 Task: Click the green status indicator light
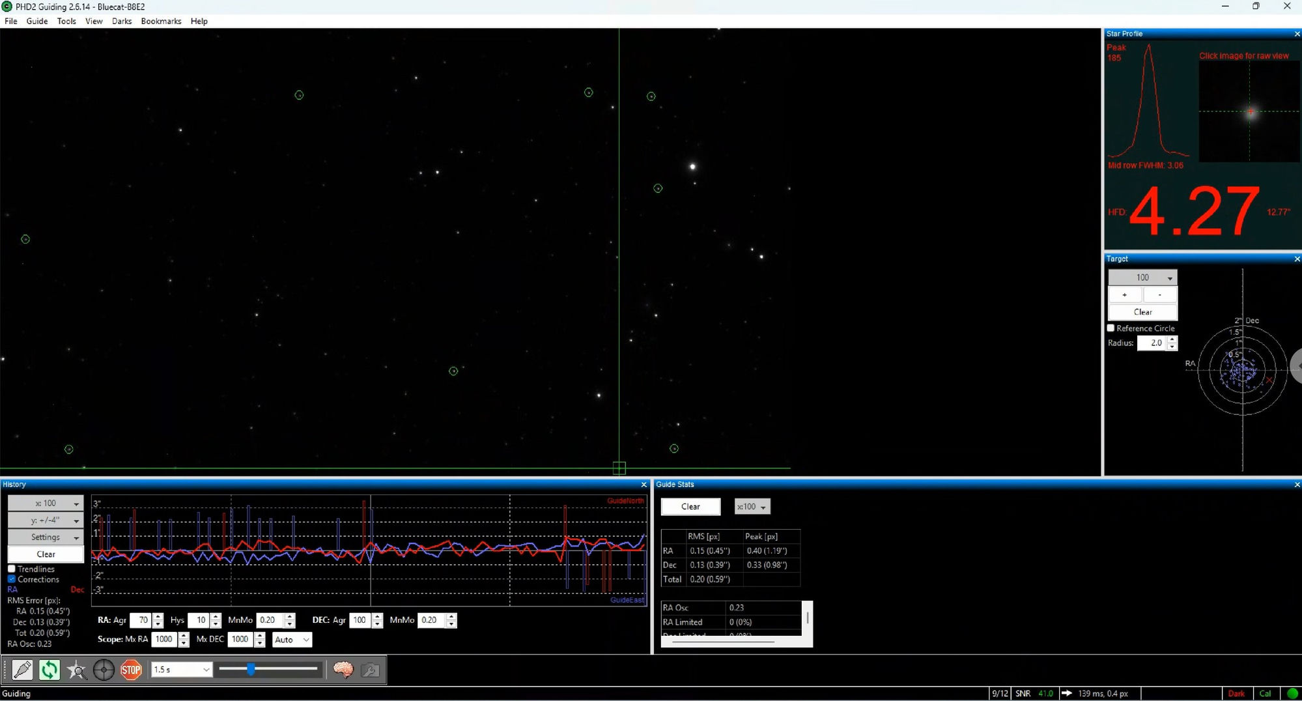pyautogui.click(x=1292, y=694)
